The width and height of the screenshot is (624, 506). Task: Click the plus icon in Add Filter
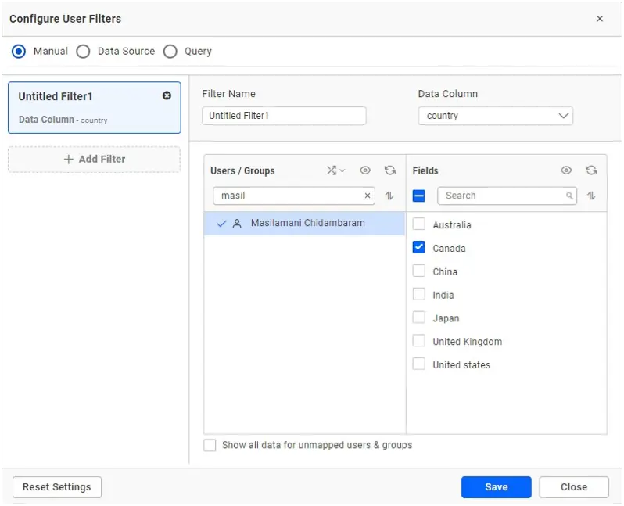69,160
